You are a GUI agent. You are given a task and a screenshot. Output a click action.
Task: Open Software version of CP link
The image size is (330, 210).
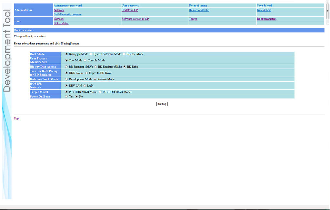[x=135, y=19]
